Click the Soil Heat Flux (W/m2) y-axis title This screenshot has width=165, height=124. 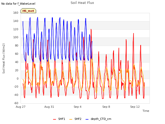tap(4, 58)
